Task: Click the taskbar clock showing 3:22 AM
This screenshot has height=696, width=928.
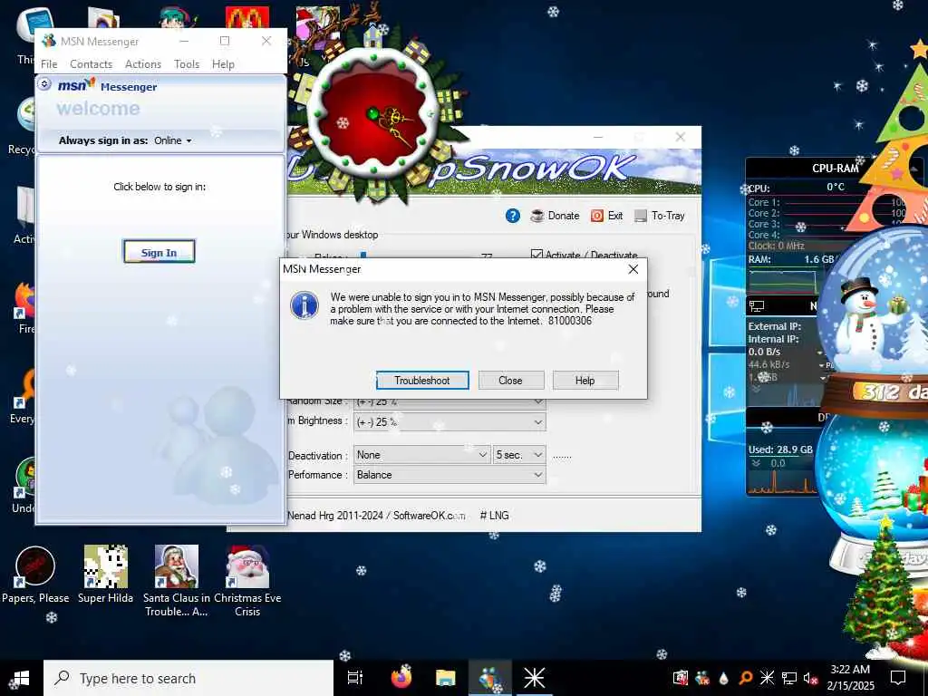Action: point(850,678)
